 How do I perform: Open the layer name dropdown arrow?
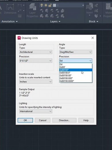point(83,5)
